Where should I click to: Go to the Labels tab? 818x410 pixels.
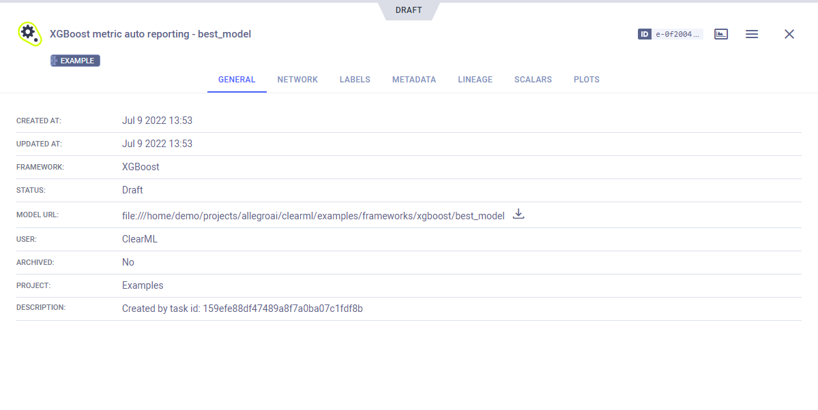tap(355, 80)
